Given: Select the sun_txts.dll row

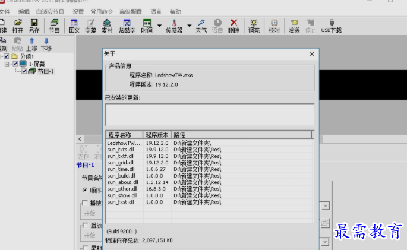Looking at the screenshot, I should tap(210, 150).
